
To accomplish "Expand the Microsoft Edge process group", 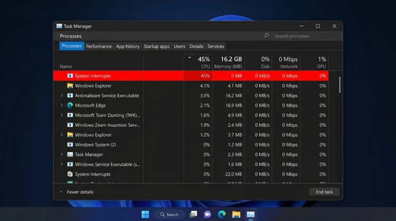I will tap(62, 105).
